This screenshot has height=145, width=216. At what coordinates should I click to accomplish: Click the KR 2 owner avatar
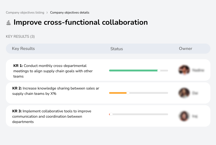[x=184, y=93]
